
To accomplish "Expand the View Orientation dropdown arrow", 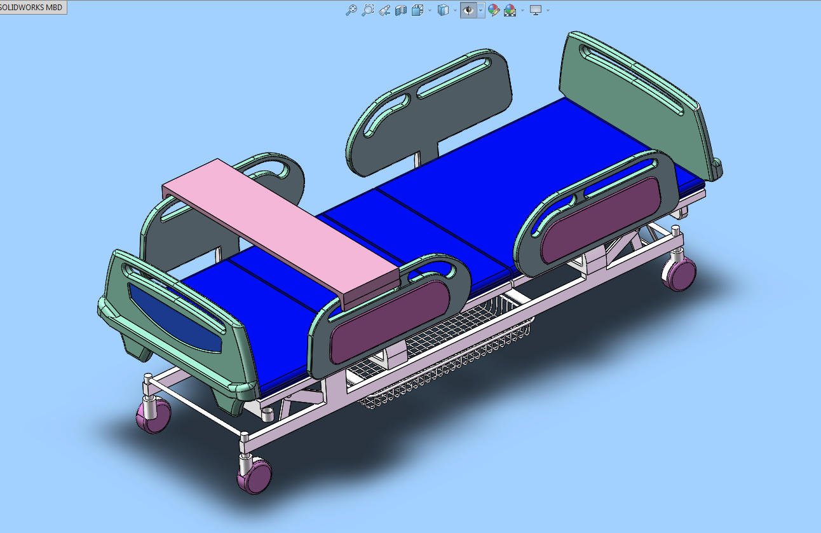I will [430, 10].
